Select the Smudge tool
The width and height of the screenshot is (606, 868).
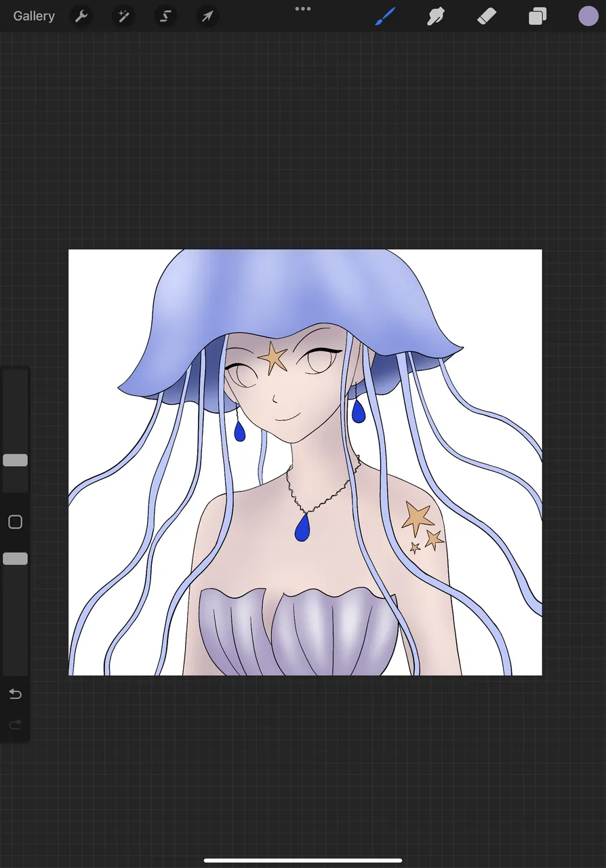point(436,16)
